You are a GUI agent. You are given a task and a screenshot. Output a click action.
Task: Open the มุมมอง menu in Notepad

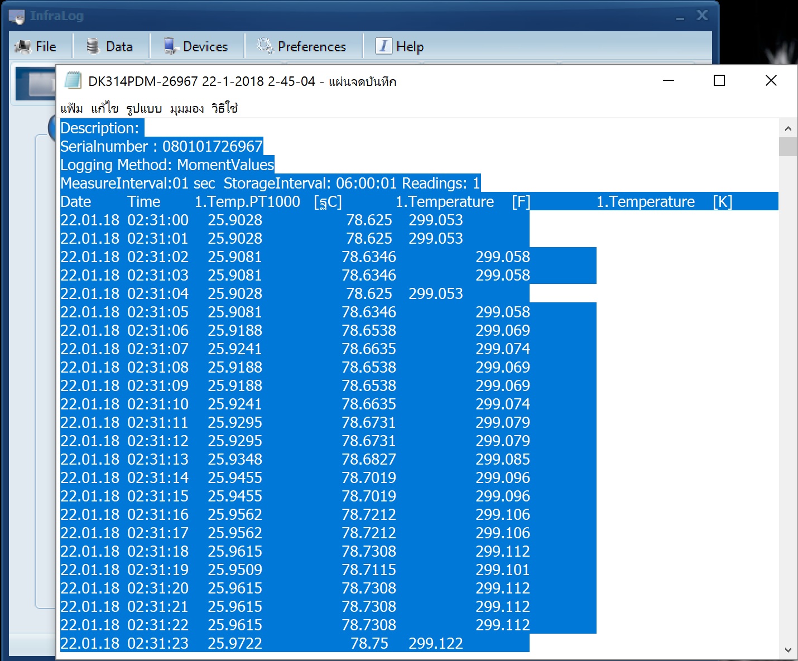(x=187, y=108)
